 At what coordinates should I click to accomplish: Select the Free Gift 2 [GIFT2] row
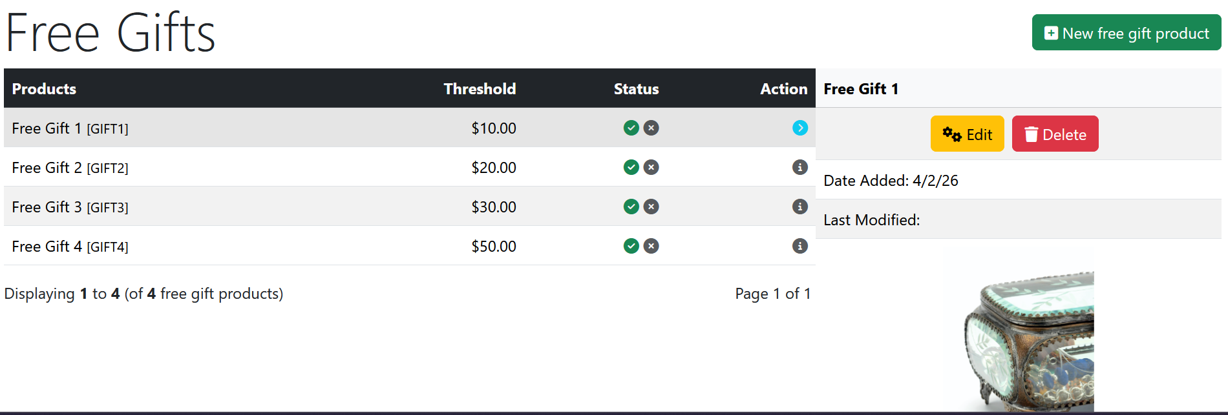pos(410,167)
